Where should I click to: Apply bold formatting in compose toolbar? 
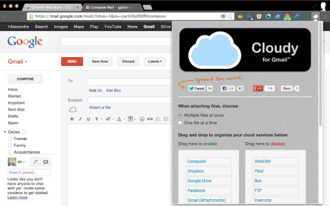72,119
